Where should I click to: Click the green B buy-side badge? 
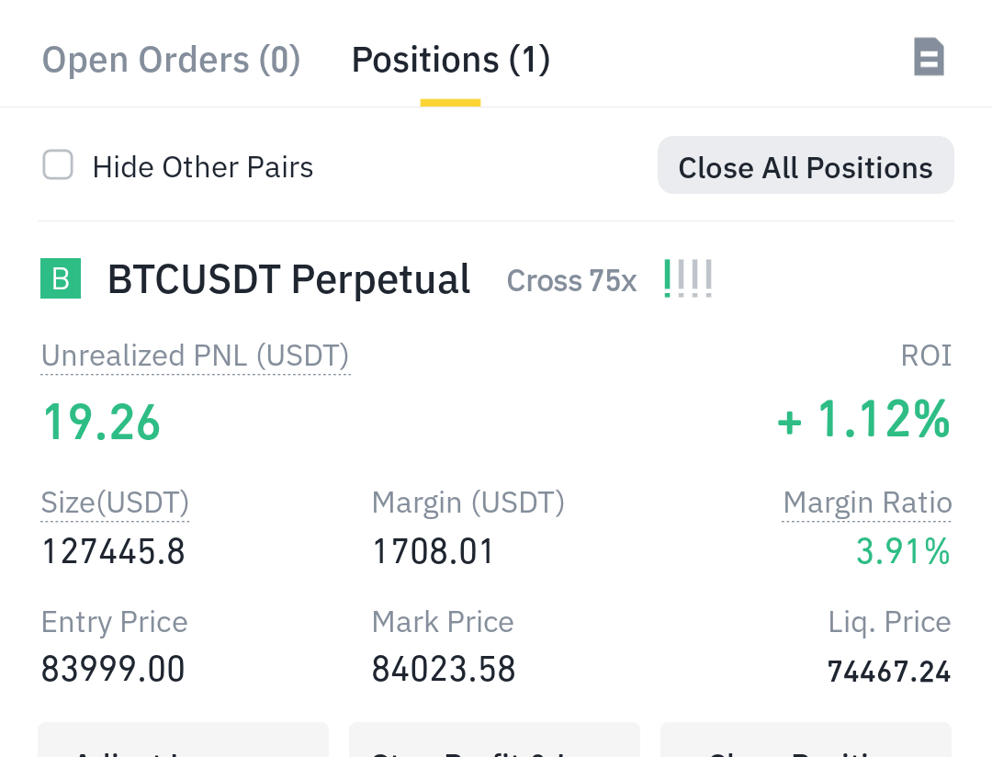61,277
